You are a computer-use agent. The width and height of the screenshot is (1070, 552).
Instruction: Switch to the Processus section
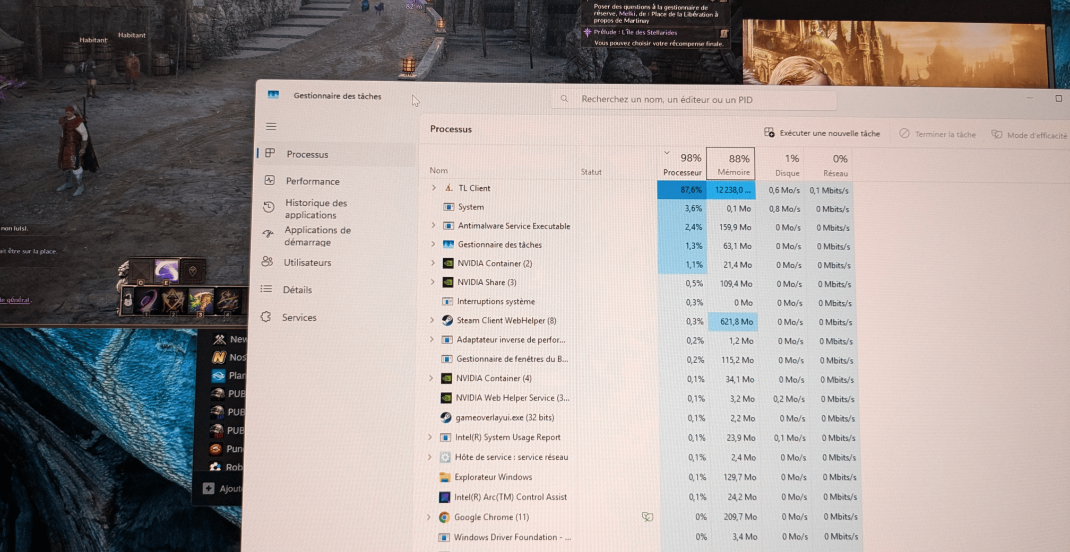[x=335, y=154]
